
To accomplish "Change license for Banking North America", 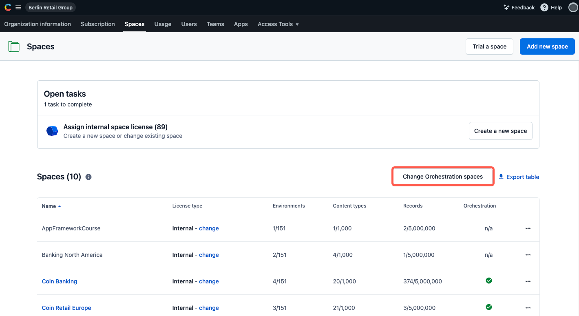I will click(209, 255).
